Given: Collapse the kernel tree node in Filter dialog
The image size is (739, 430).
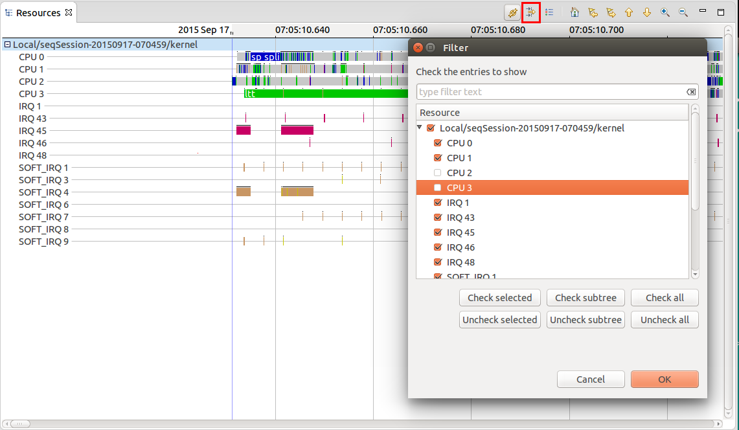Looking at the screenshot, I should [420, 128].
